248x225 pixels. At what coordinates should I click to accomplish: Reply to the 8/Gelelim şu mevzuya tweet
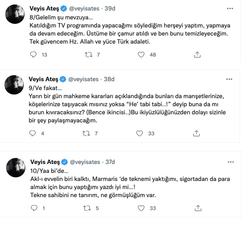(x=34, y=55)
